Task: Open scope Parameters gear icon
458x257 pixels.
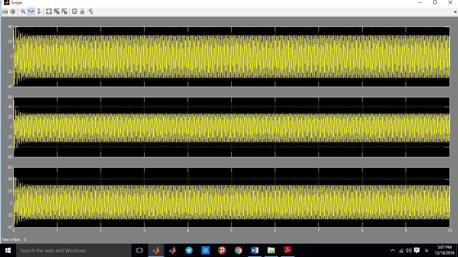Action: tap(13, 11)
